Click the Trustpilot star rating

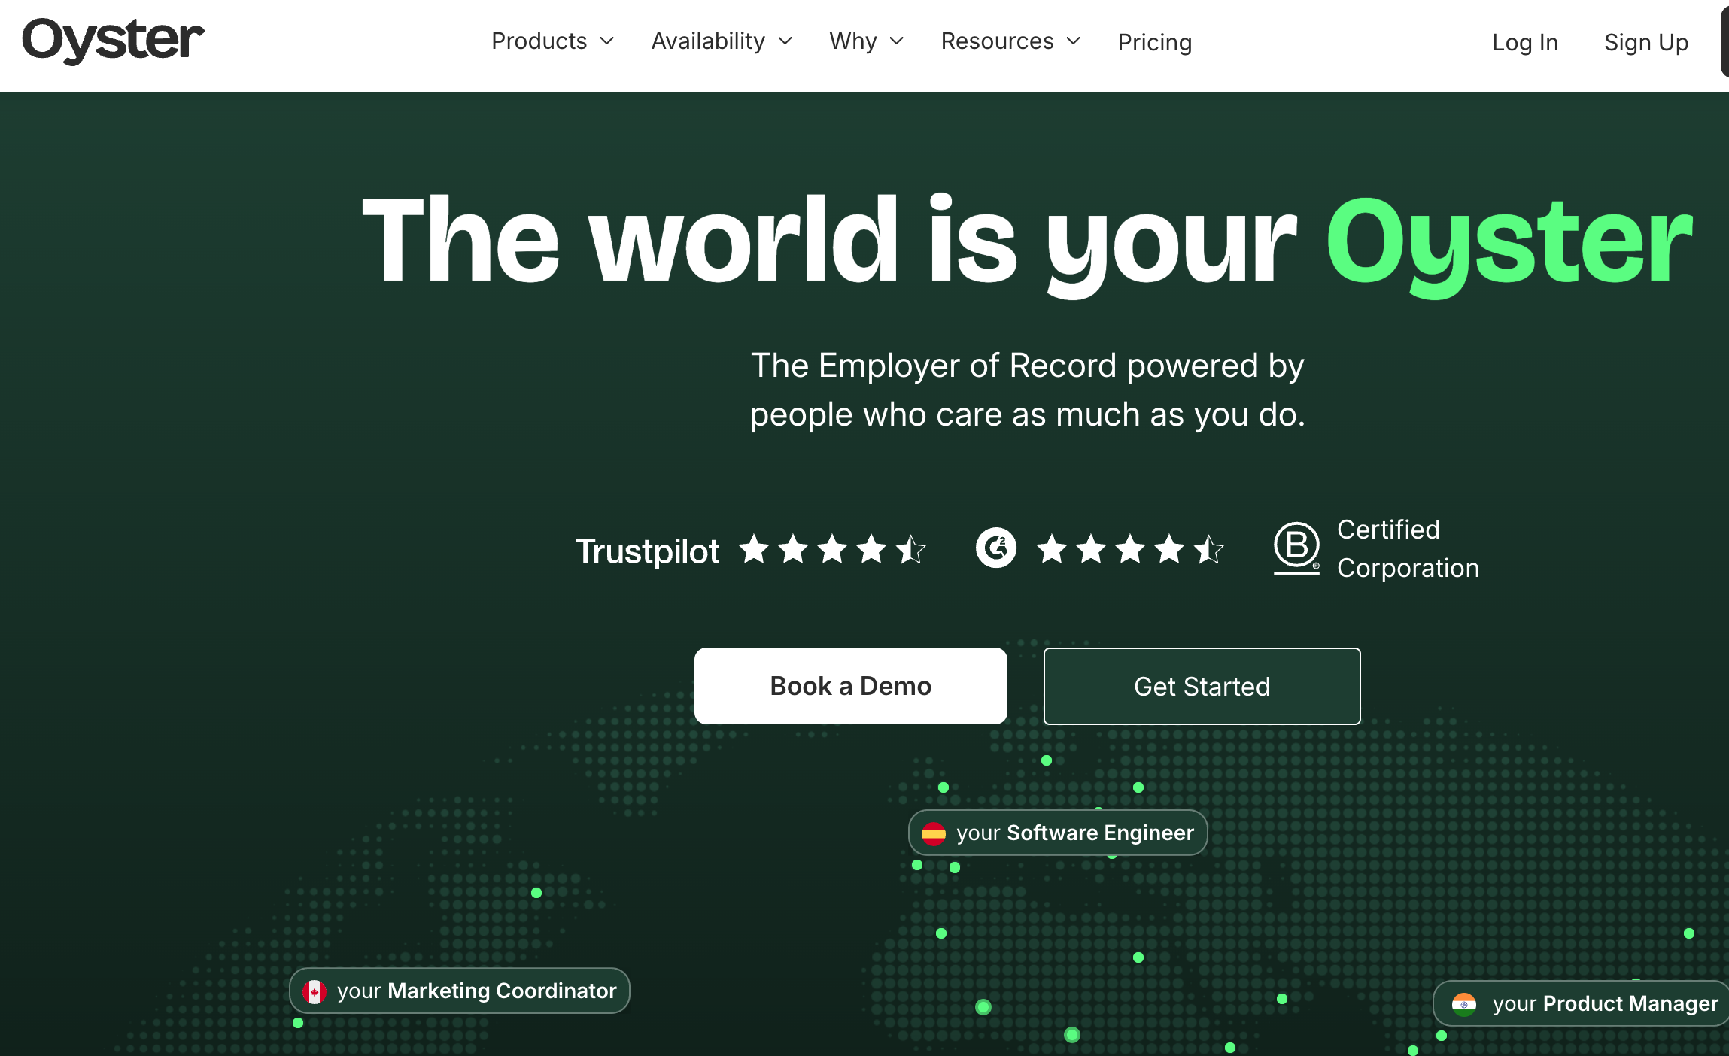[832, 549]
